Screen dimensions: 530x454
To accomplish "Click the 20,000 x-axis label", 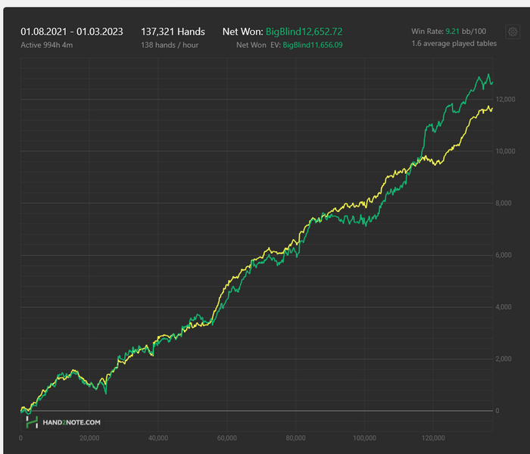I will (89, 438).
